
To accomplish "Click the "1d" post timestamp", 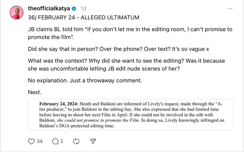I will pyautogui.click(x=83, y=9).
